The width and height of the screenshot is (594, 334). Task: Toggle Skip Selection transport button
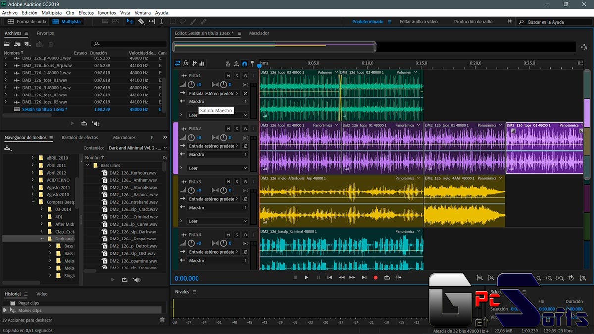point(399,278)
